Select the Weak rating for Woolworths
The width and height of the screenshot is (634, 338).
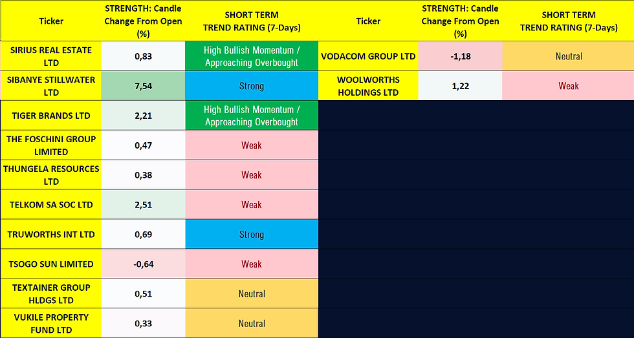pos(569,86)
